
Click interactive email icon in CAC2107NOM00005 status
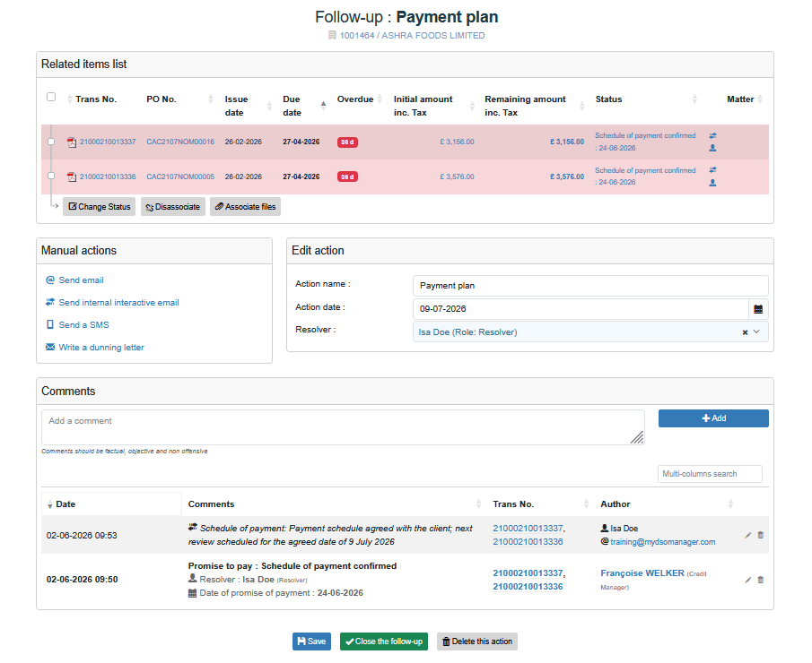[712, 170]
